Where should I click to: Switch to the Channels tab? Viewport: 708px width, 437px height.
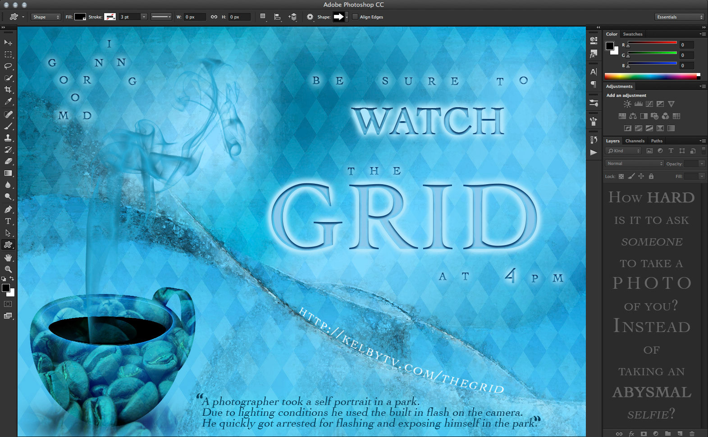click(635, 141)
